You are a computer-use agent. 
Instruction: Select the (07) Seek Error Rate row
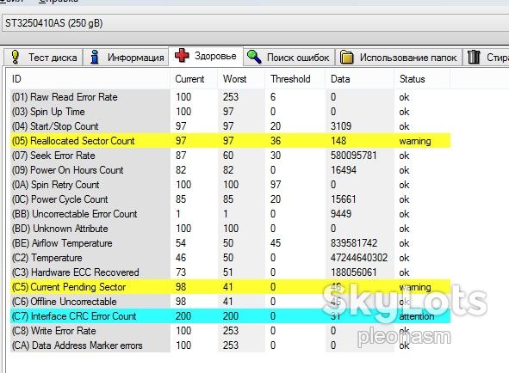(x=231, y=156)
